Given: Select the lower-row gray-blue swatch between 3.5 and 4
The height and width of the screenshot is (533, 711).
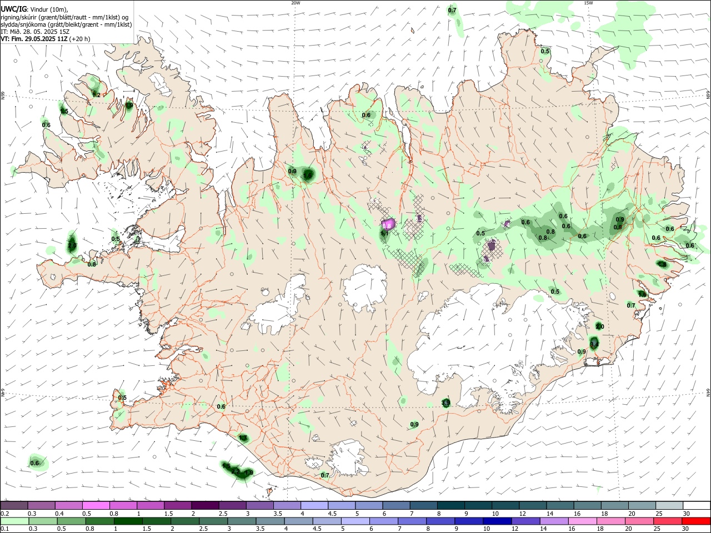Looking at the screenshot, I should (270, 521).
